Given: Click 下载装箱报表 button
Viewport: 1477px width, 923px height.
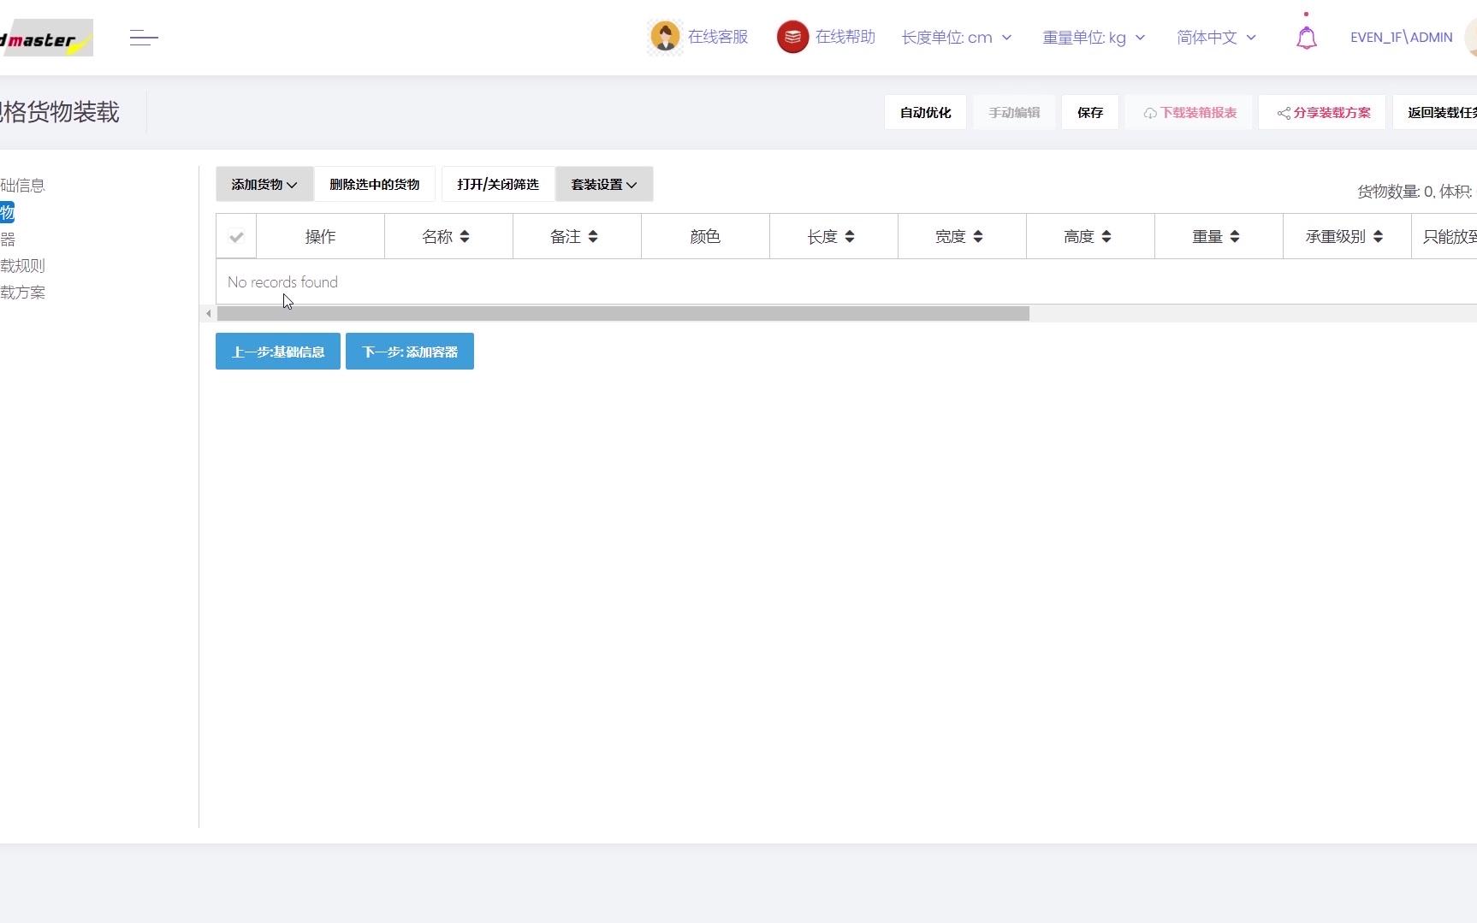Looking at the screenshot, I should pyautogui.click(x=1189, y=113).
